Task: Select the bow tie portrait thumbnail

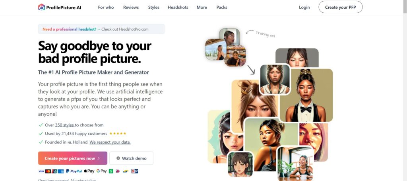Action: (x=306, y=95)
